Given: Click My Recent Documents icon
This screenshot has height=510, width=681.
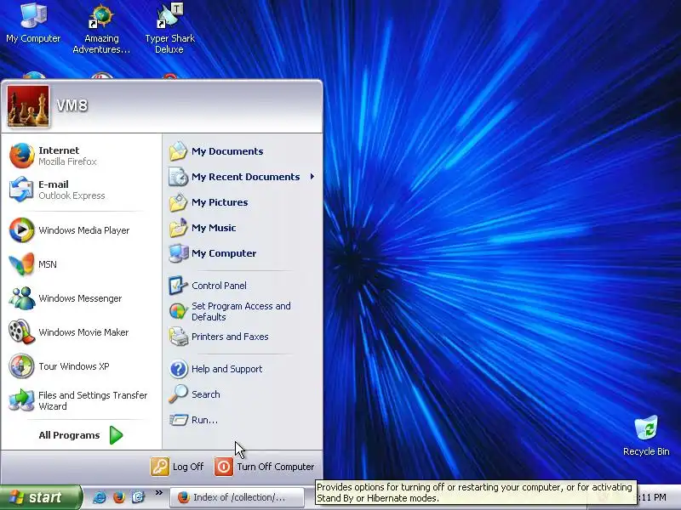Looking at the screenshot, I should [x=178, y=177].
